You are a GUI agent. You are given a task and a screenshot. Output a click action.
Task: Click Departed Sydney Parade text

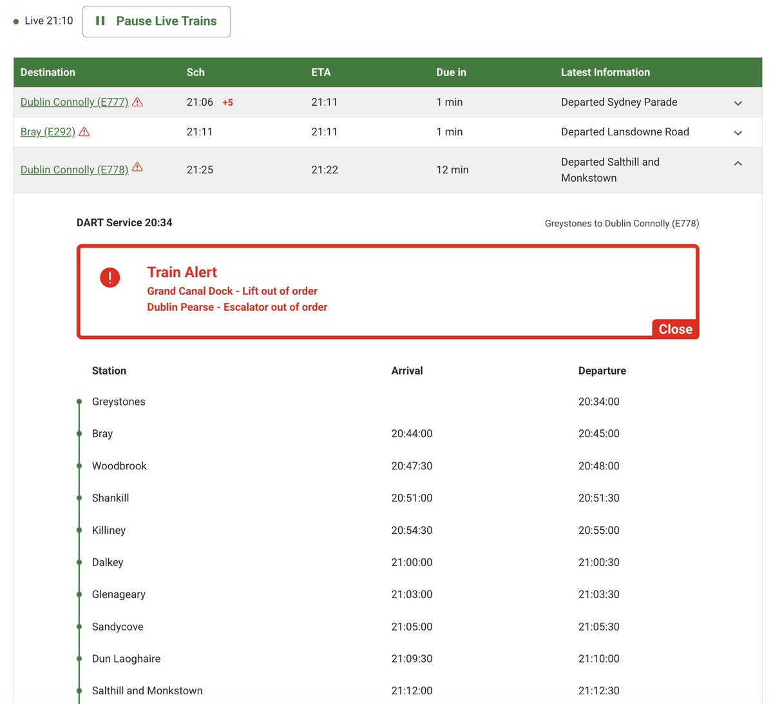[x=619, y=102]
